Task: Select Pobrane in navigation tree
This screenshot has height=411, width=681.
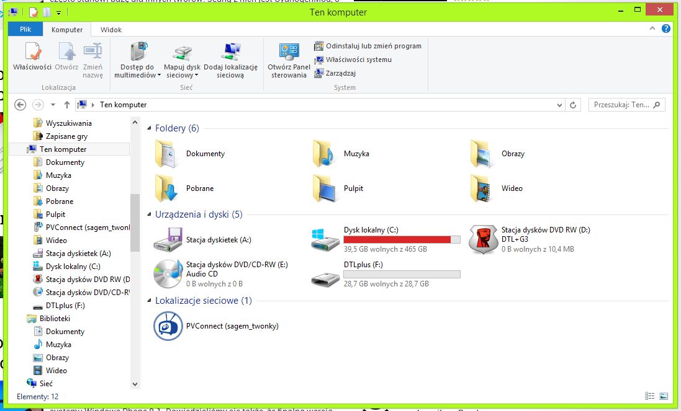Action: 53,201
